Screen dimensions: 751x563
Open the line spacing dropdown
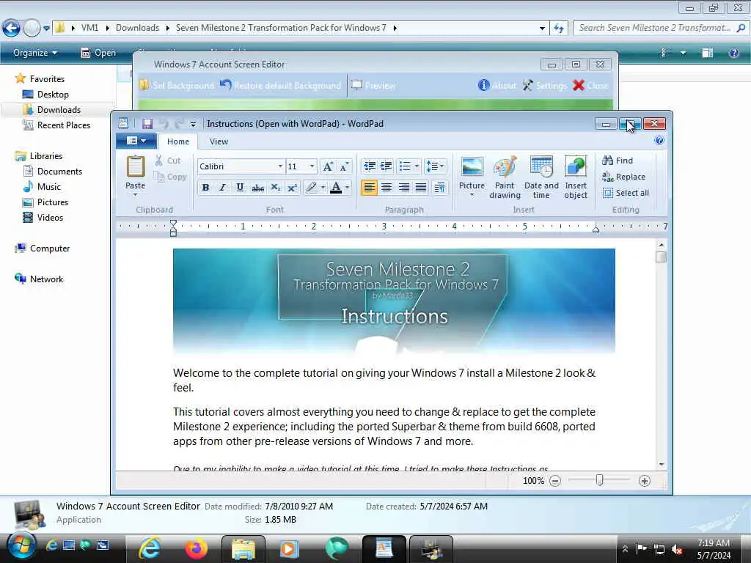click(436, 166)
